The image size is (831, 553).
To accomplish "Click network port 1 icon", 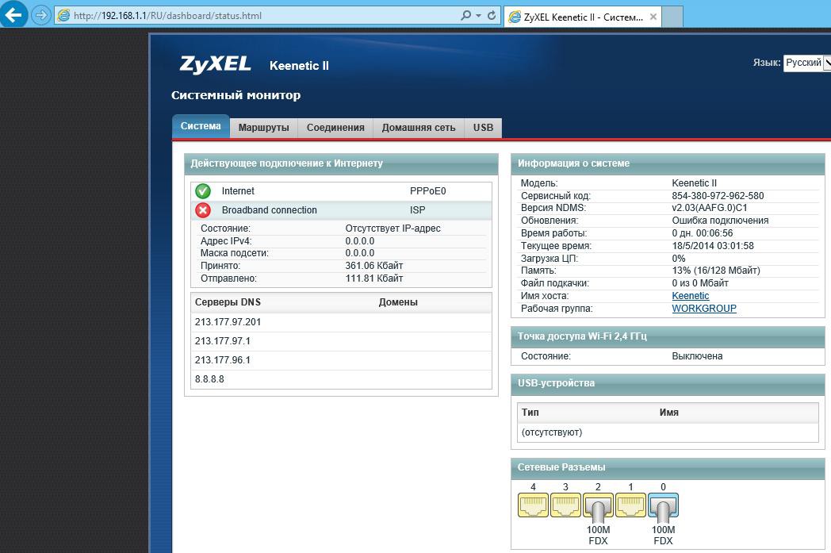I will click(x=630, y=505).
